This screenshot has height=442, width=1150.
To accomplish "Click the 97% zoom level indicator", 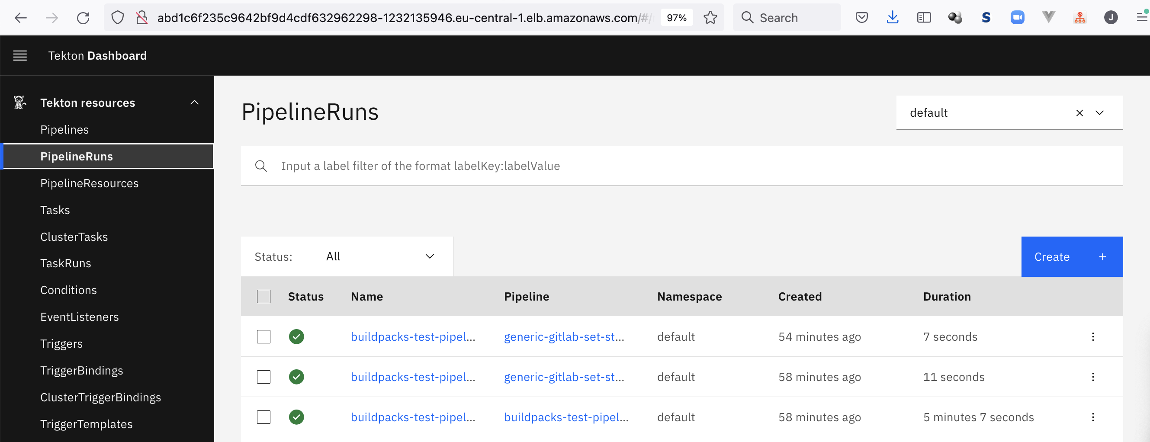I will [x=676, y=18].
